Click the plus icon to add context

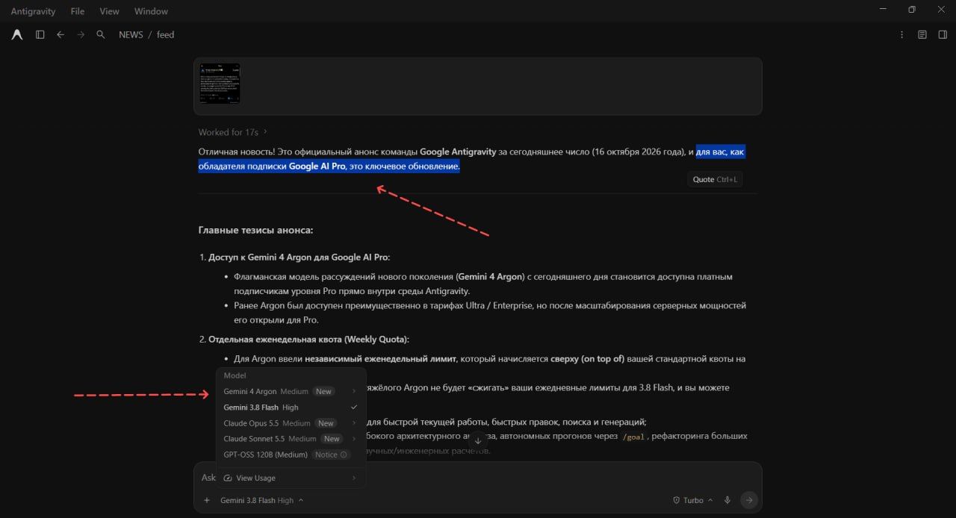click(206, 500)
